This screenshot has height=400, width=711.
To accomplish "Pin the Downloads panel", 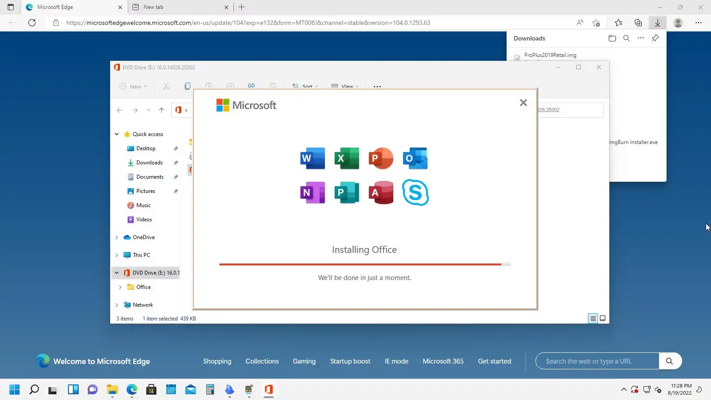I will point(655,38).
